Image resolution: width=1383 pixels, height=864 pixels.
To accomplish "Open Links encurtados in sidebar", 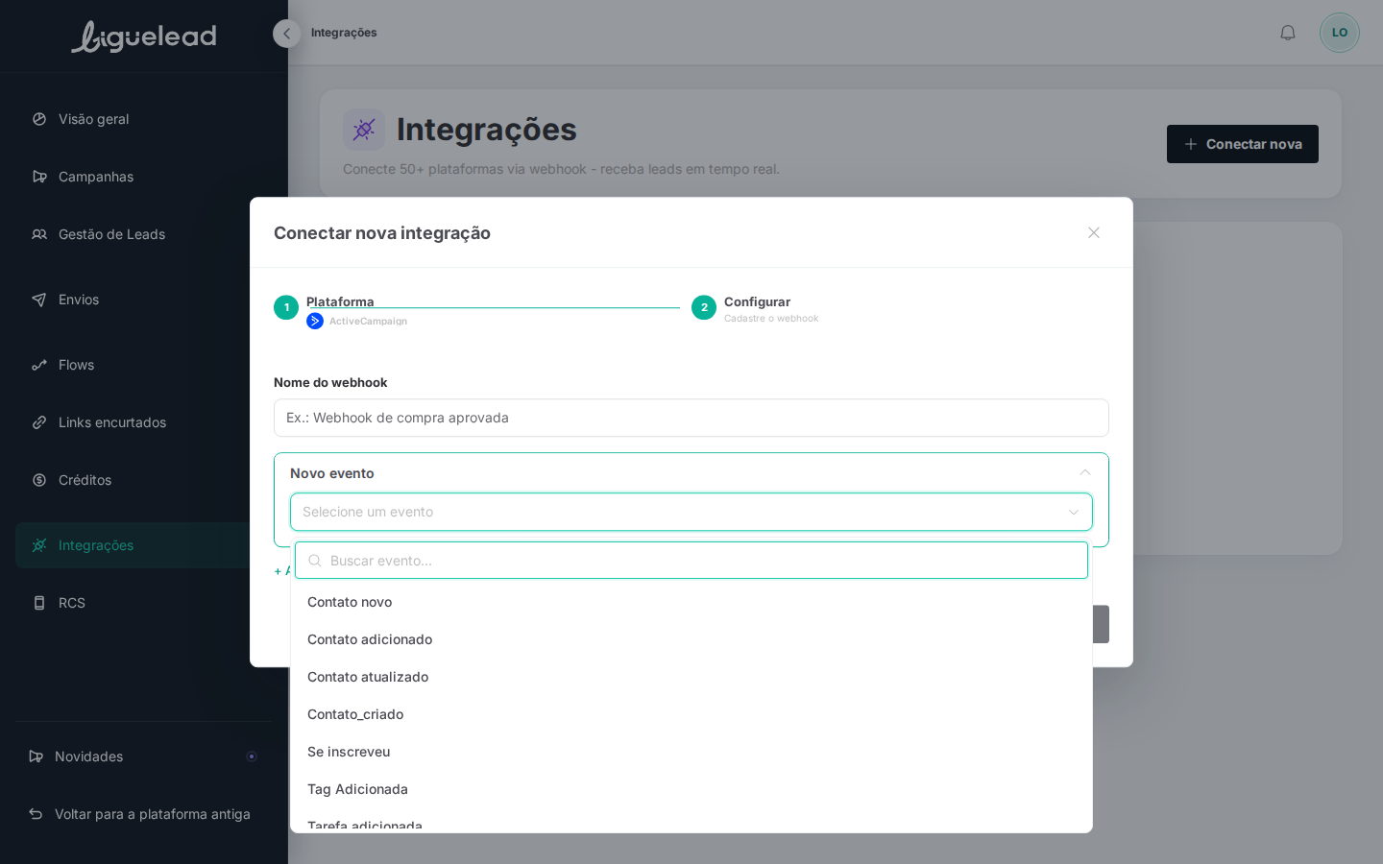I will 144,422.
